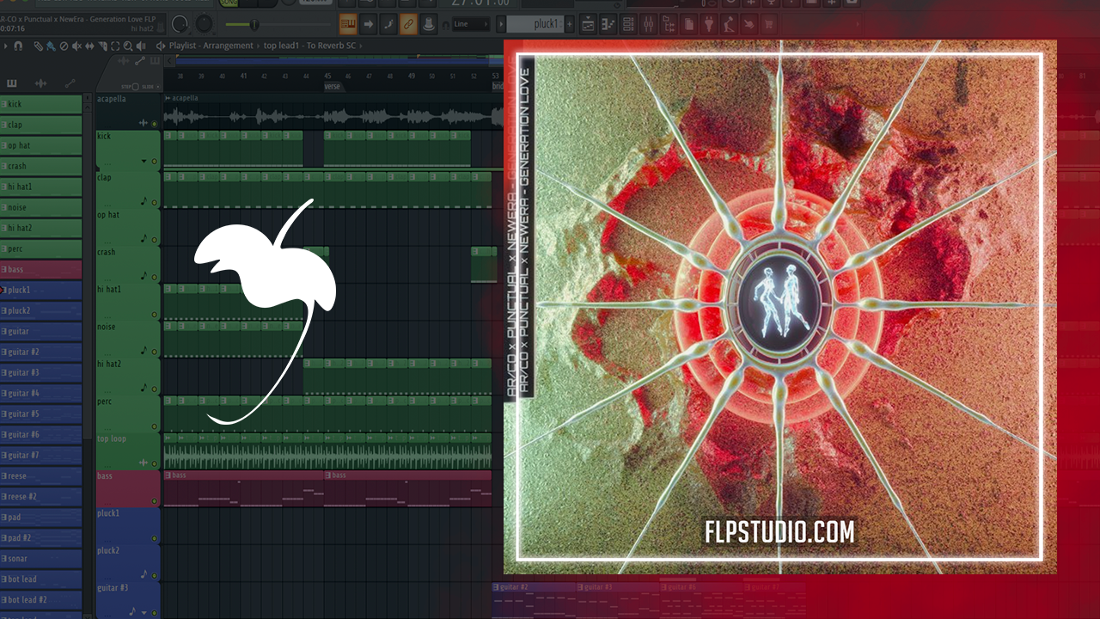Viewport: 1100px width, 619px height.
Task: Click the FLPSTUDIO.COM text on cover
Action: [x=779, y=531]
